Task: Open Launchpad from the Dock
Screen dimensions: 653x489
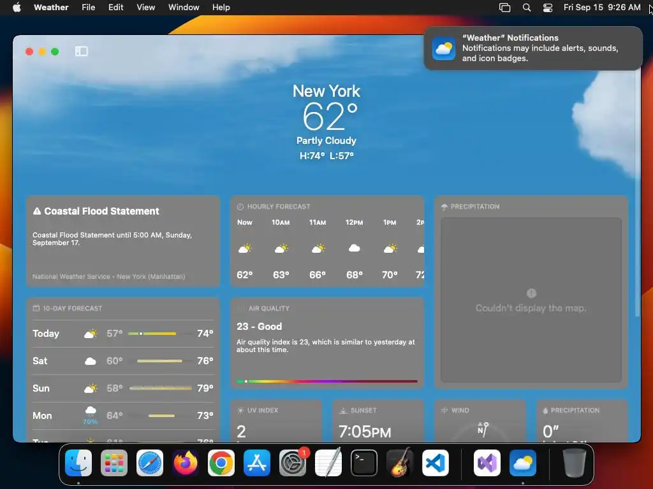Action: coord(114,463)
